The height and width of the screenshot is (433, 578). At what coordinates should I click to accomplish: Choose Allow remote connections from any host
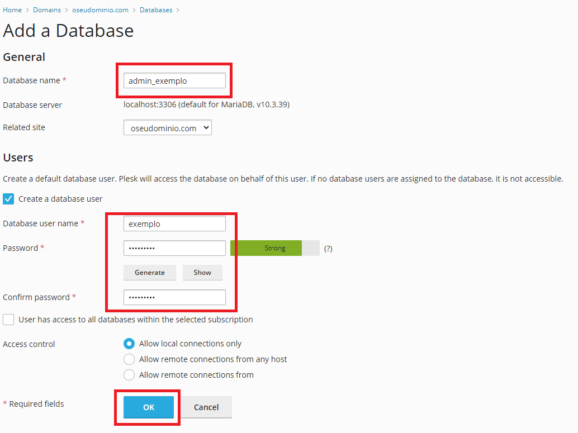click(x=129, y=359)
